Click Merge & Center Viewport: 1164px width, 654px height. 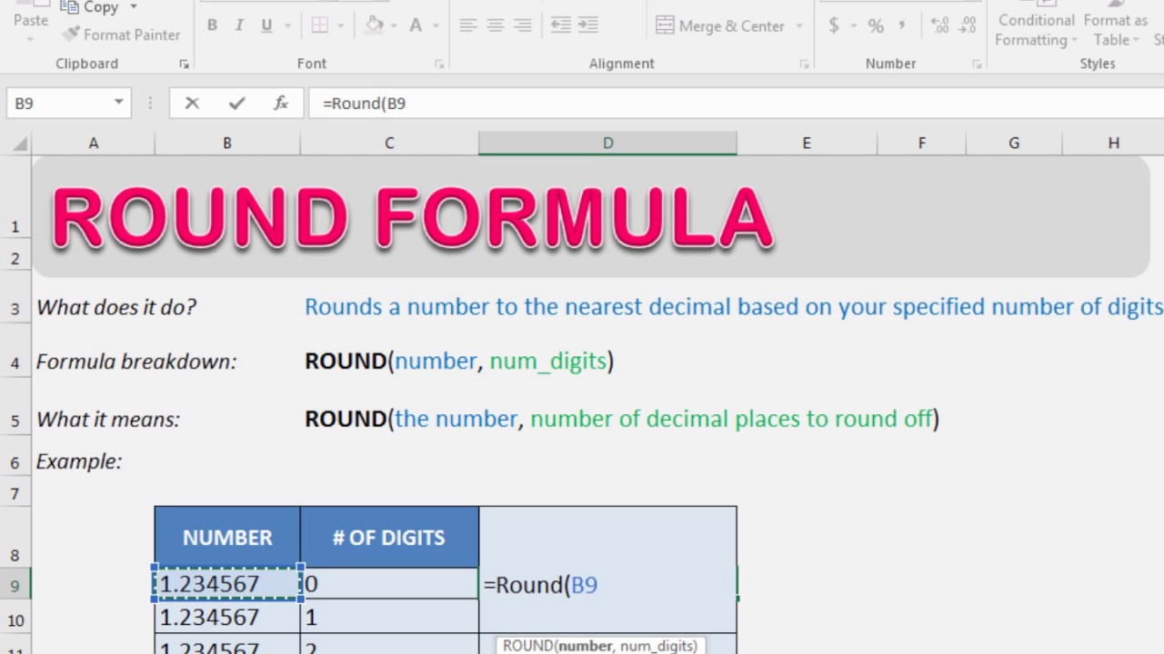pyautogui.click(x=720, y=26)
